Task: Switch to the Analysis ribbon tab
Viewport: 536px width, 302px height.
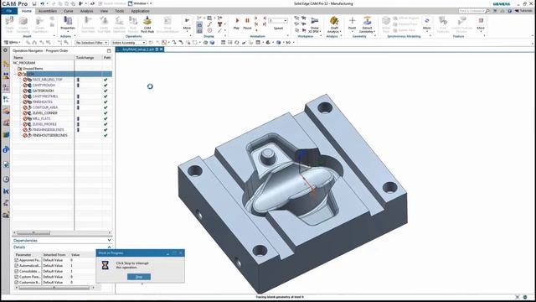Action: coord(86,11)
